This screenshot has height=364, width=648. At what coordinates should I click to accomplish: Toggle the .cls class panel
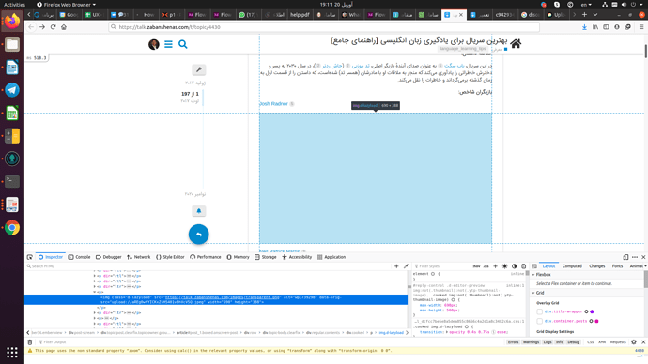[486, 266]
